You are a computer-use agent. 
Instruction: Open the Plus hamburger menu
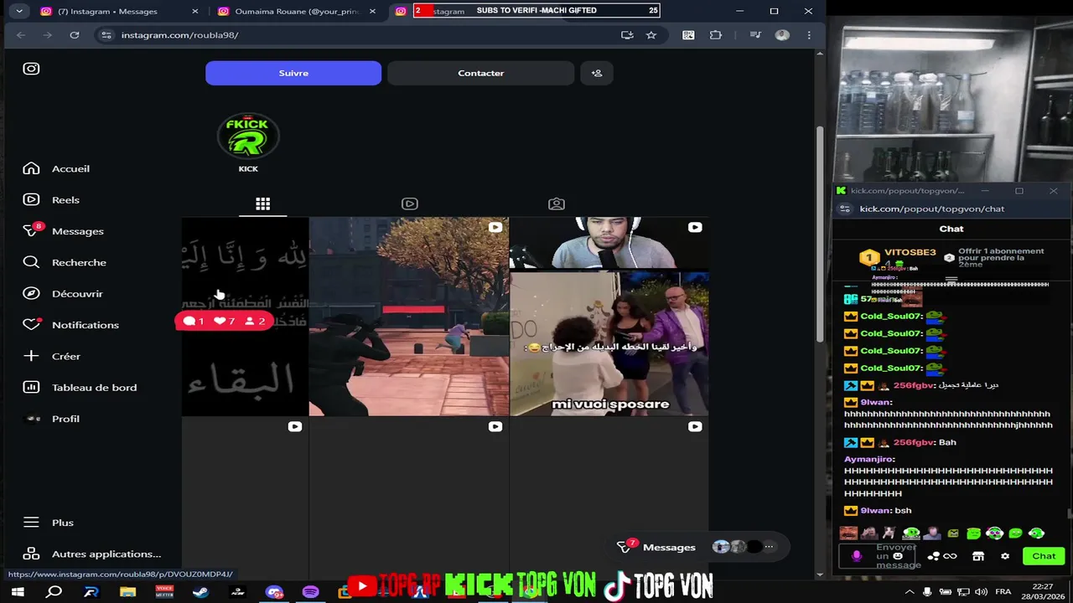pyautogui.click(x=49, y=523)
